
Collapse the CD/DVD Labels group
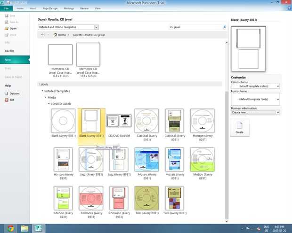click(49, 104)
